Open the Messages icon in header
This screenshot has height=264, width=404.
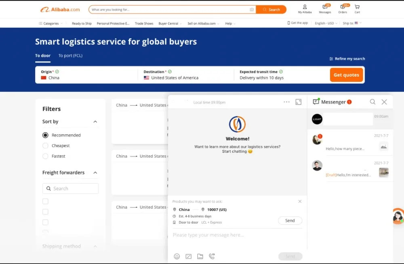coord(325,8)
